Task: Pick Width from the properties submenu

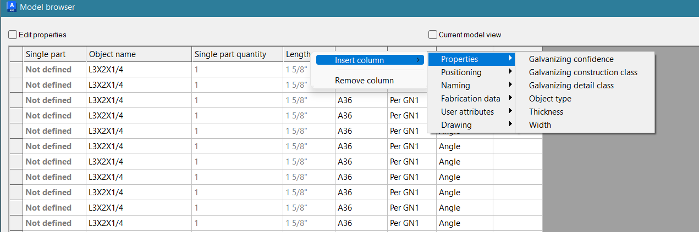Action: (x=540, y=125)
